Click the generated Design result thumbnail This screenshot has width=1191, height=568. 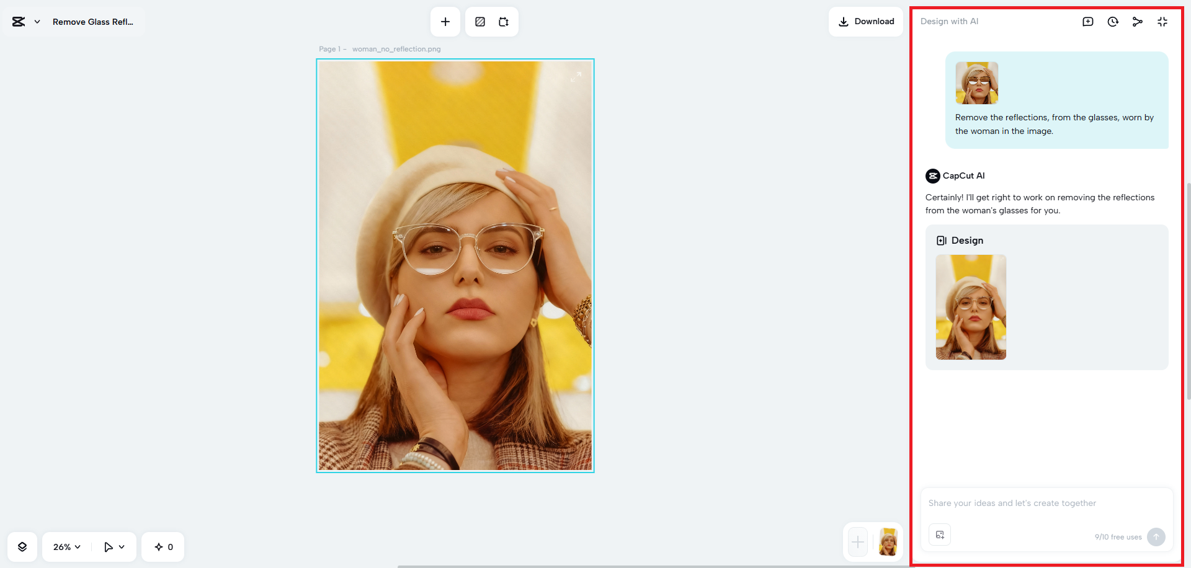(x=970, y=307)
